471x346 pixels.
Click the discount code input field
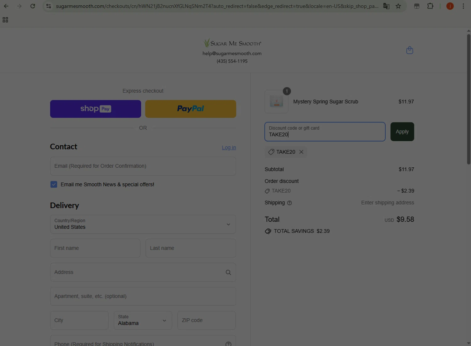325,132
